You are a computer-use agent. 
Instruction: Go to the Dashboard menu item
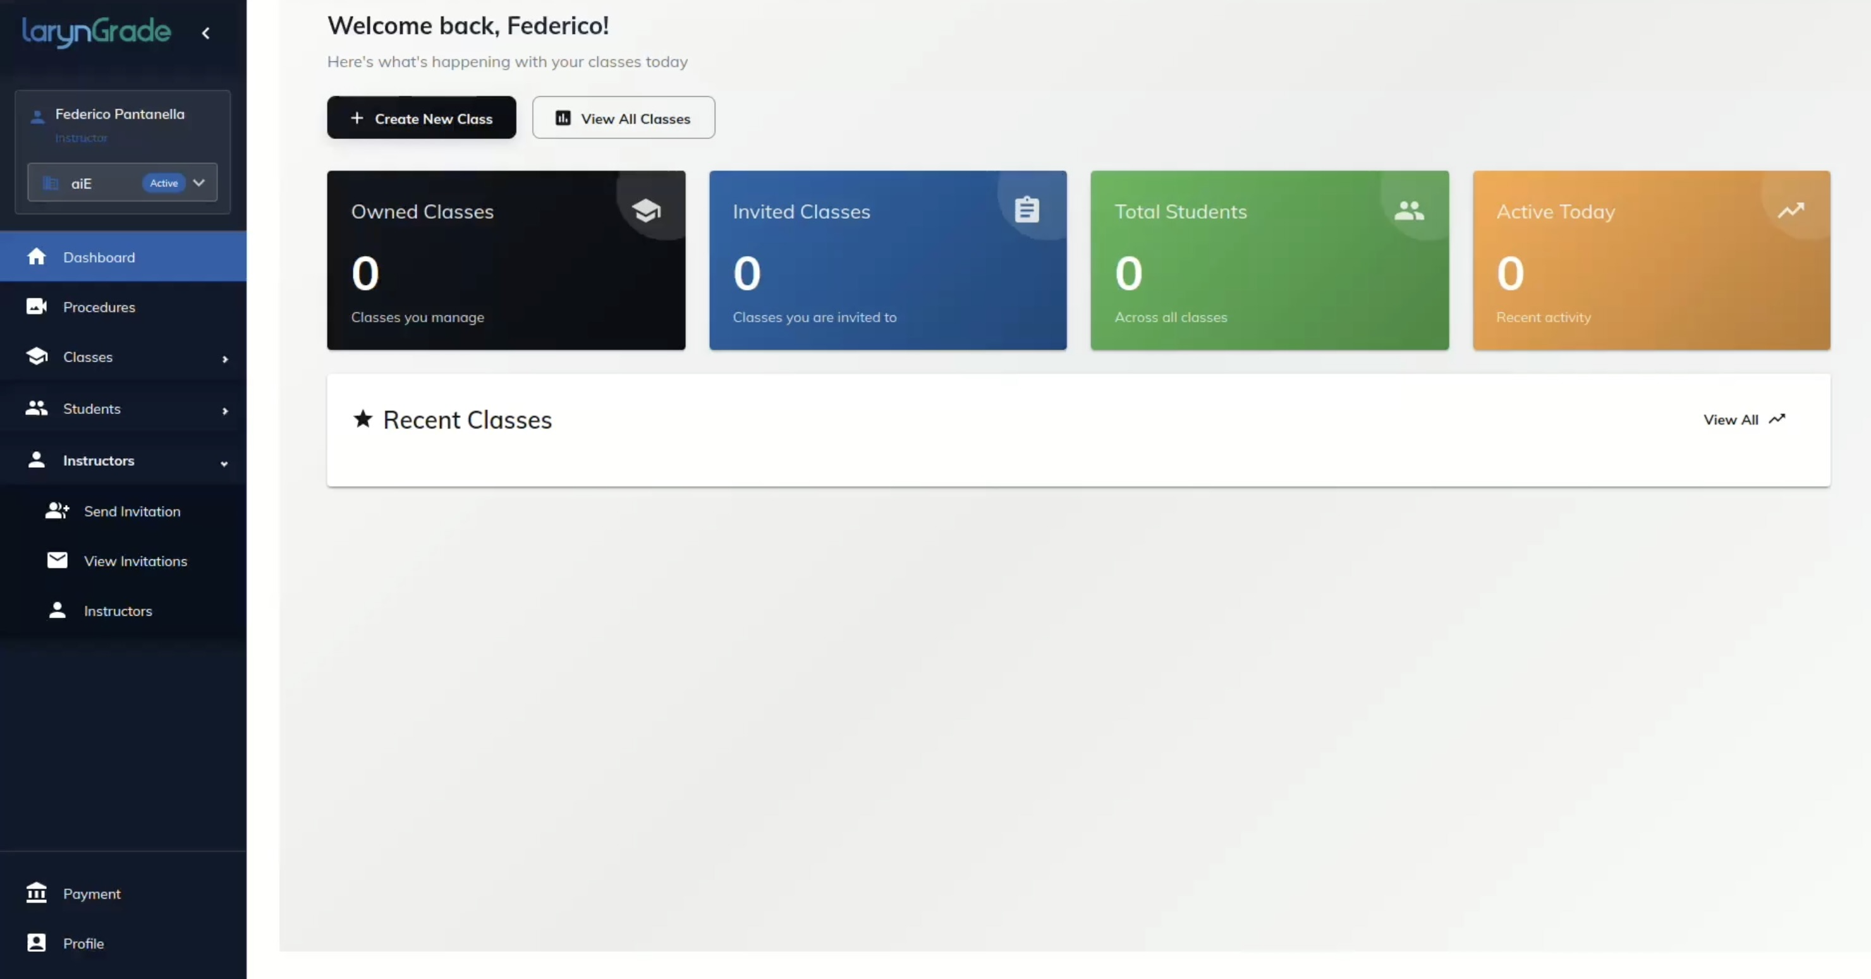click(99, 257)
